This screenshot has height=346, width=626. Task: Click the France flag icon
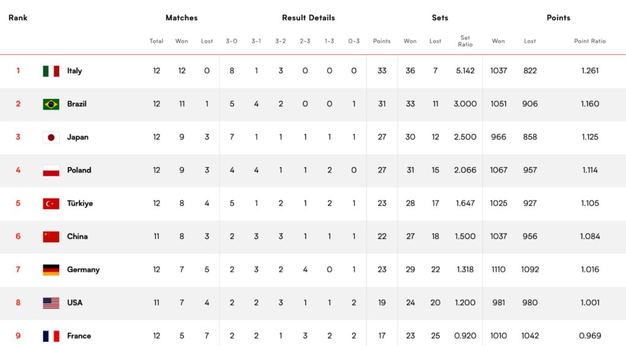[51, 336]
